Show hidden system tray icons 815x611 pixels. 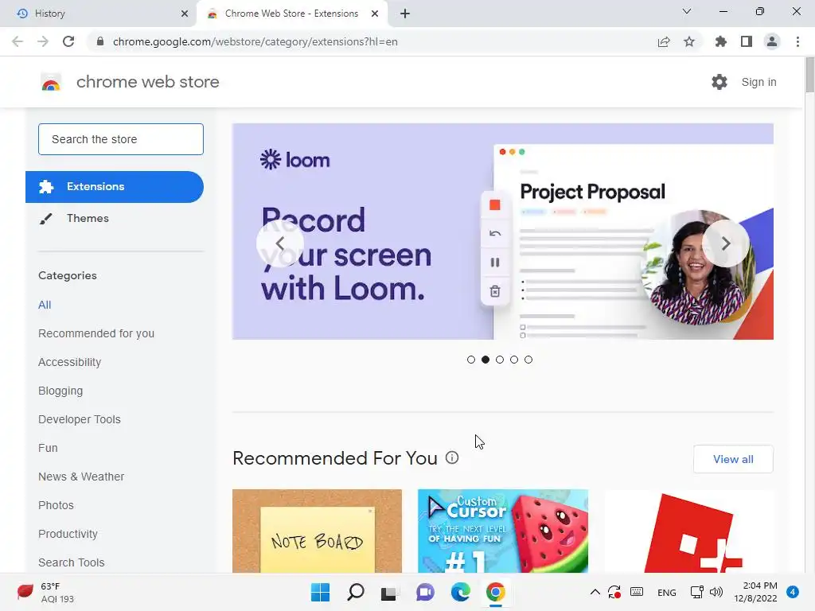pos(595,592)
